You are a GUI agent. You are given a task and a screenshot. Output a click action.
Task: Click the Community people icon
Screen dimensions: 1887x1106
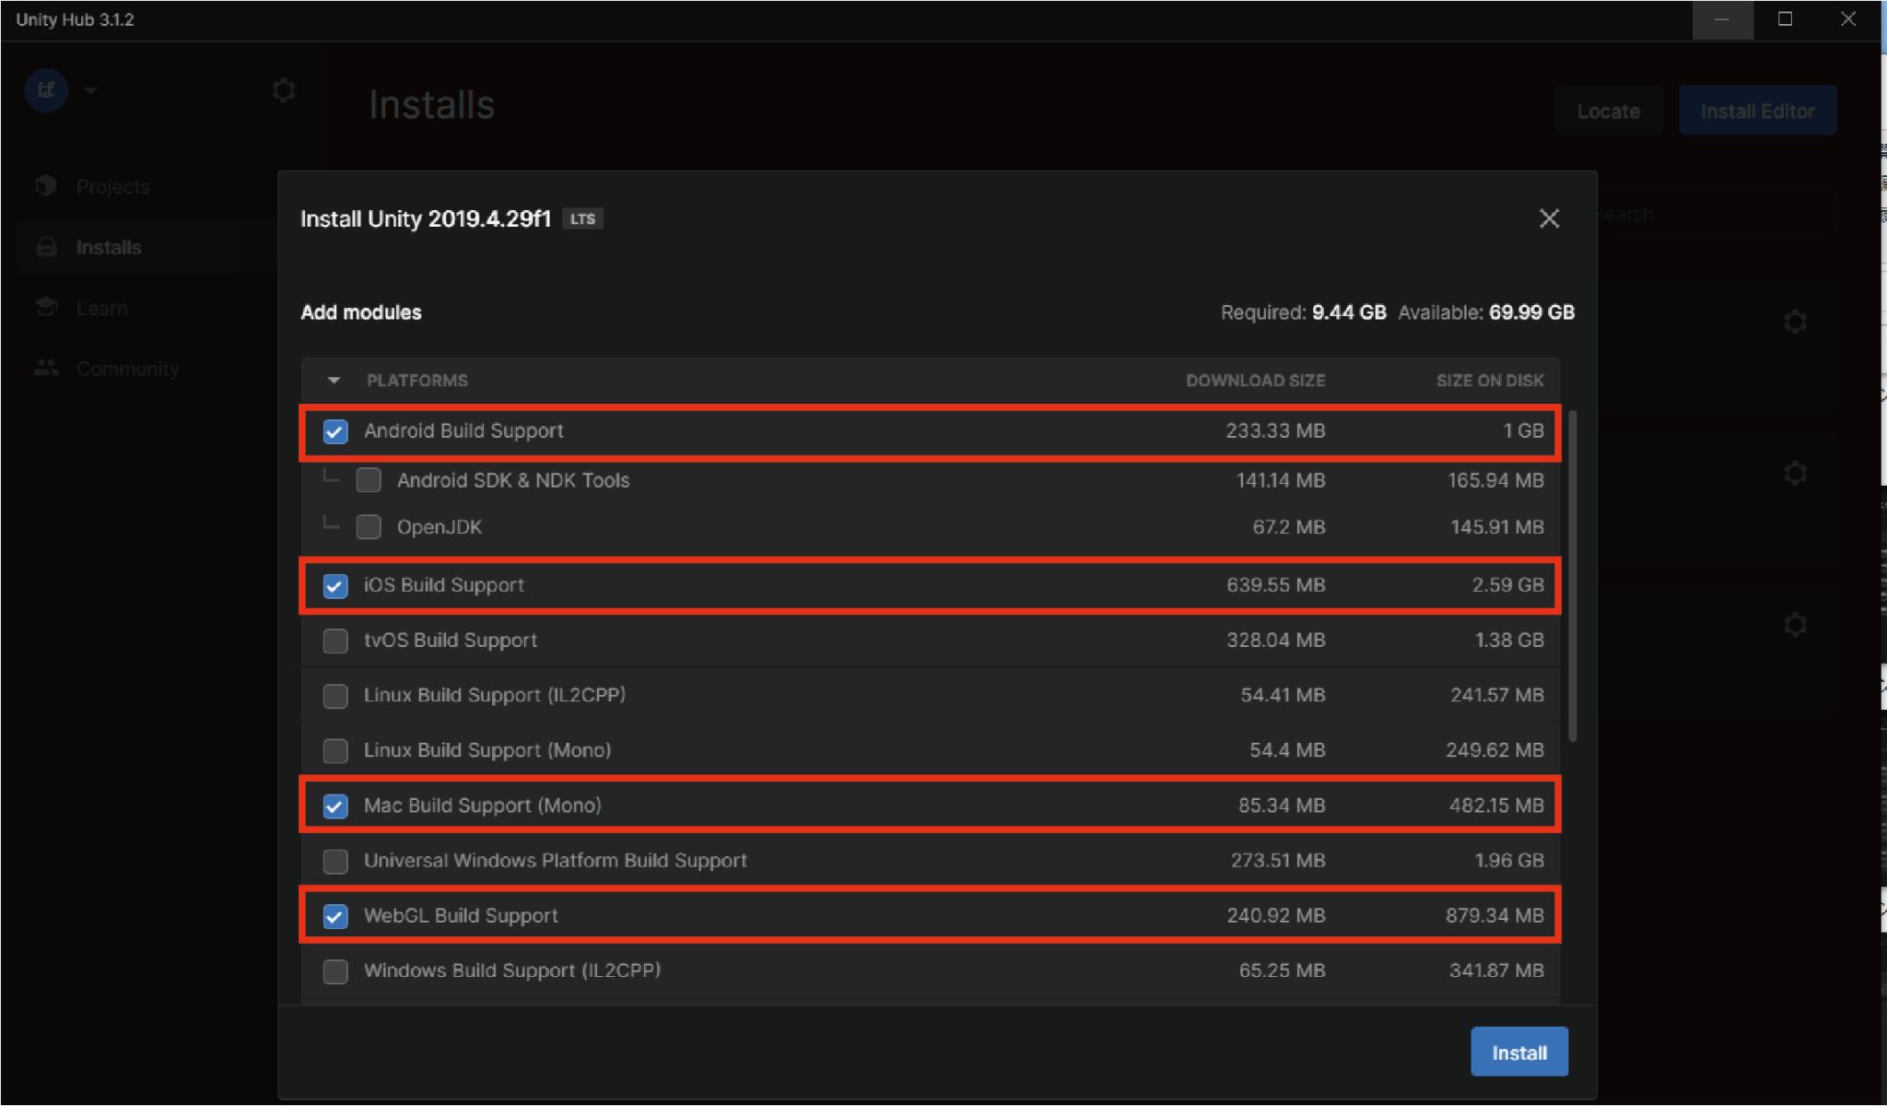(46, 368)
